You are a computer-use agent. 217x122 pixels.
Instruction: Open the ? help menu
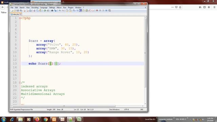[83, 7]
